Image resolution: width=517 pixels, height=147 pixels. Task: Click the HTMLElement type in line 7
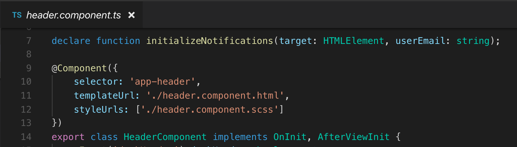pyautogui.click(x=353, y=41)
